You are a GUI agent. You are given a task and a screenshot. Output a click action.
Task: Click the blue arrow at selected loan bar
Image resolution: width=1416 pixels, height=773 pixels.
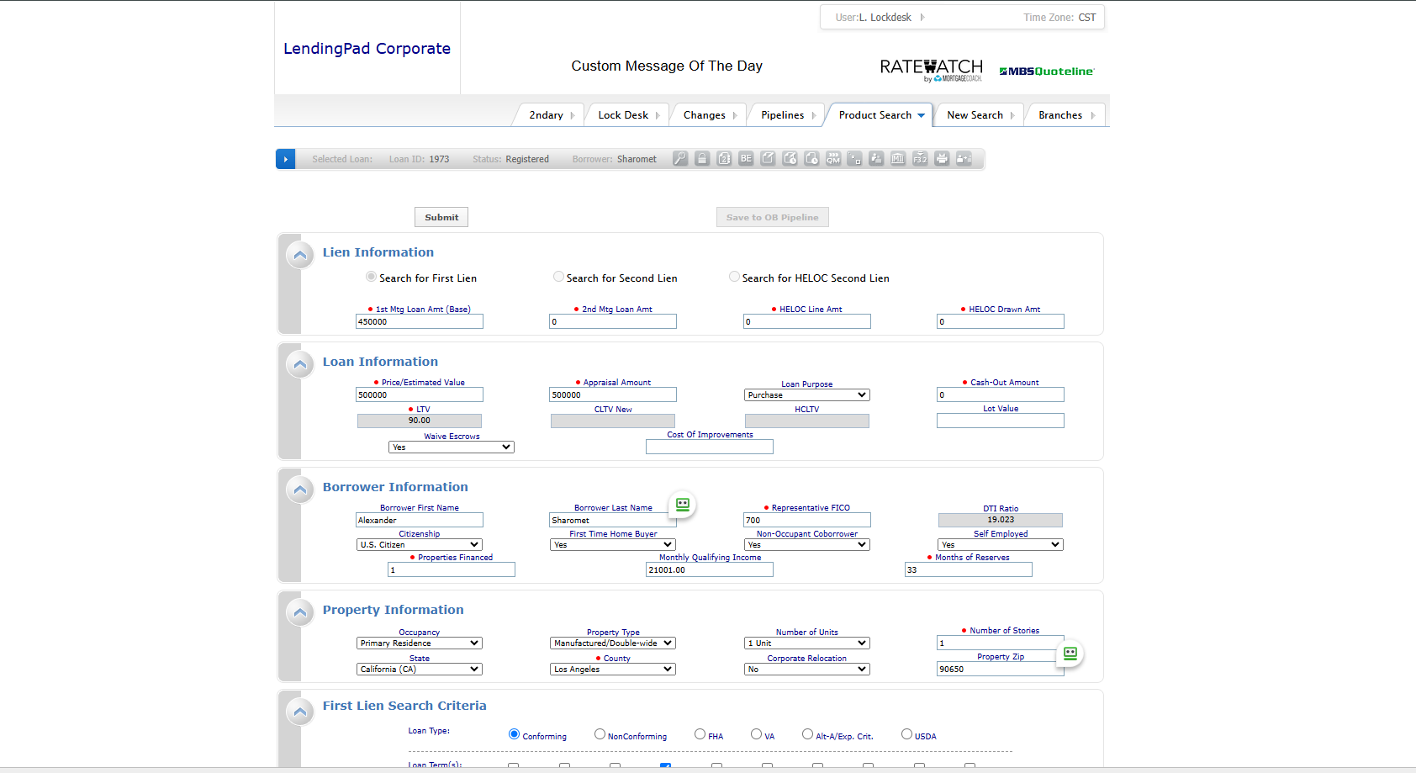(286, 159)
